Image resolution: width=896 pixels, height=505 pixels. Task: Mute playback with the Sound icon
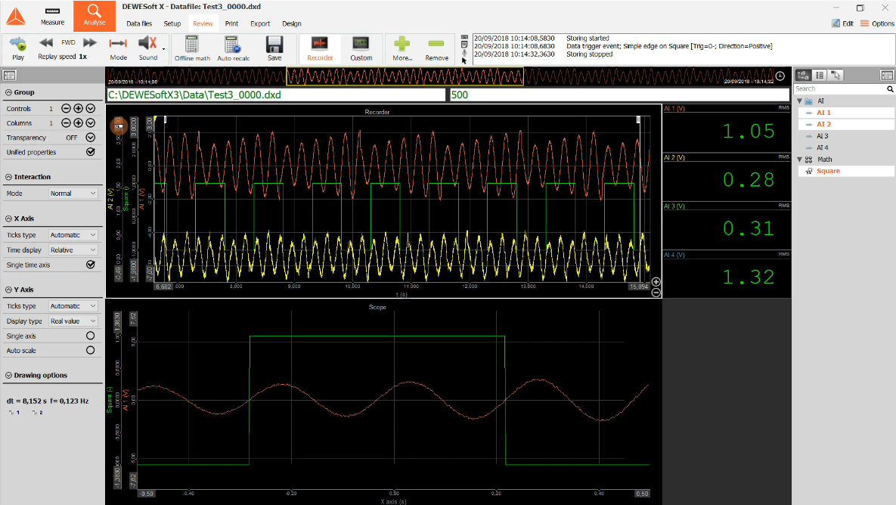pos(148,46)
